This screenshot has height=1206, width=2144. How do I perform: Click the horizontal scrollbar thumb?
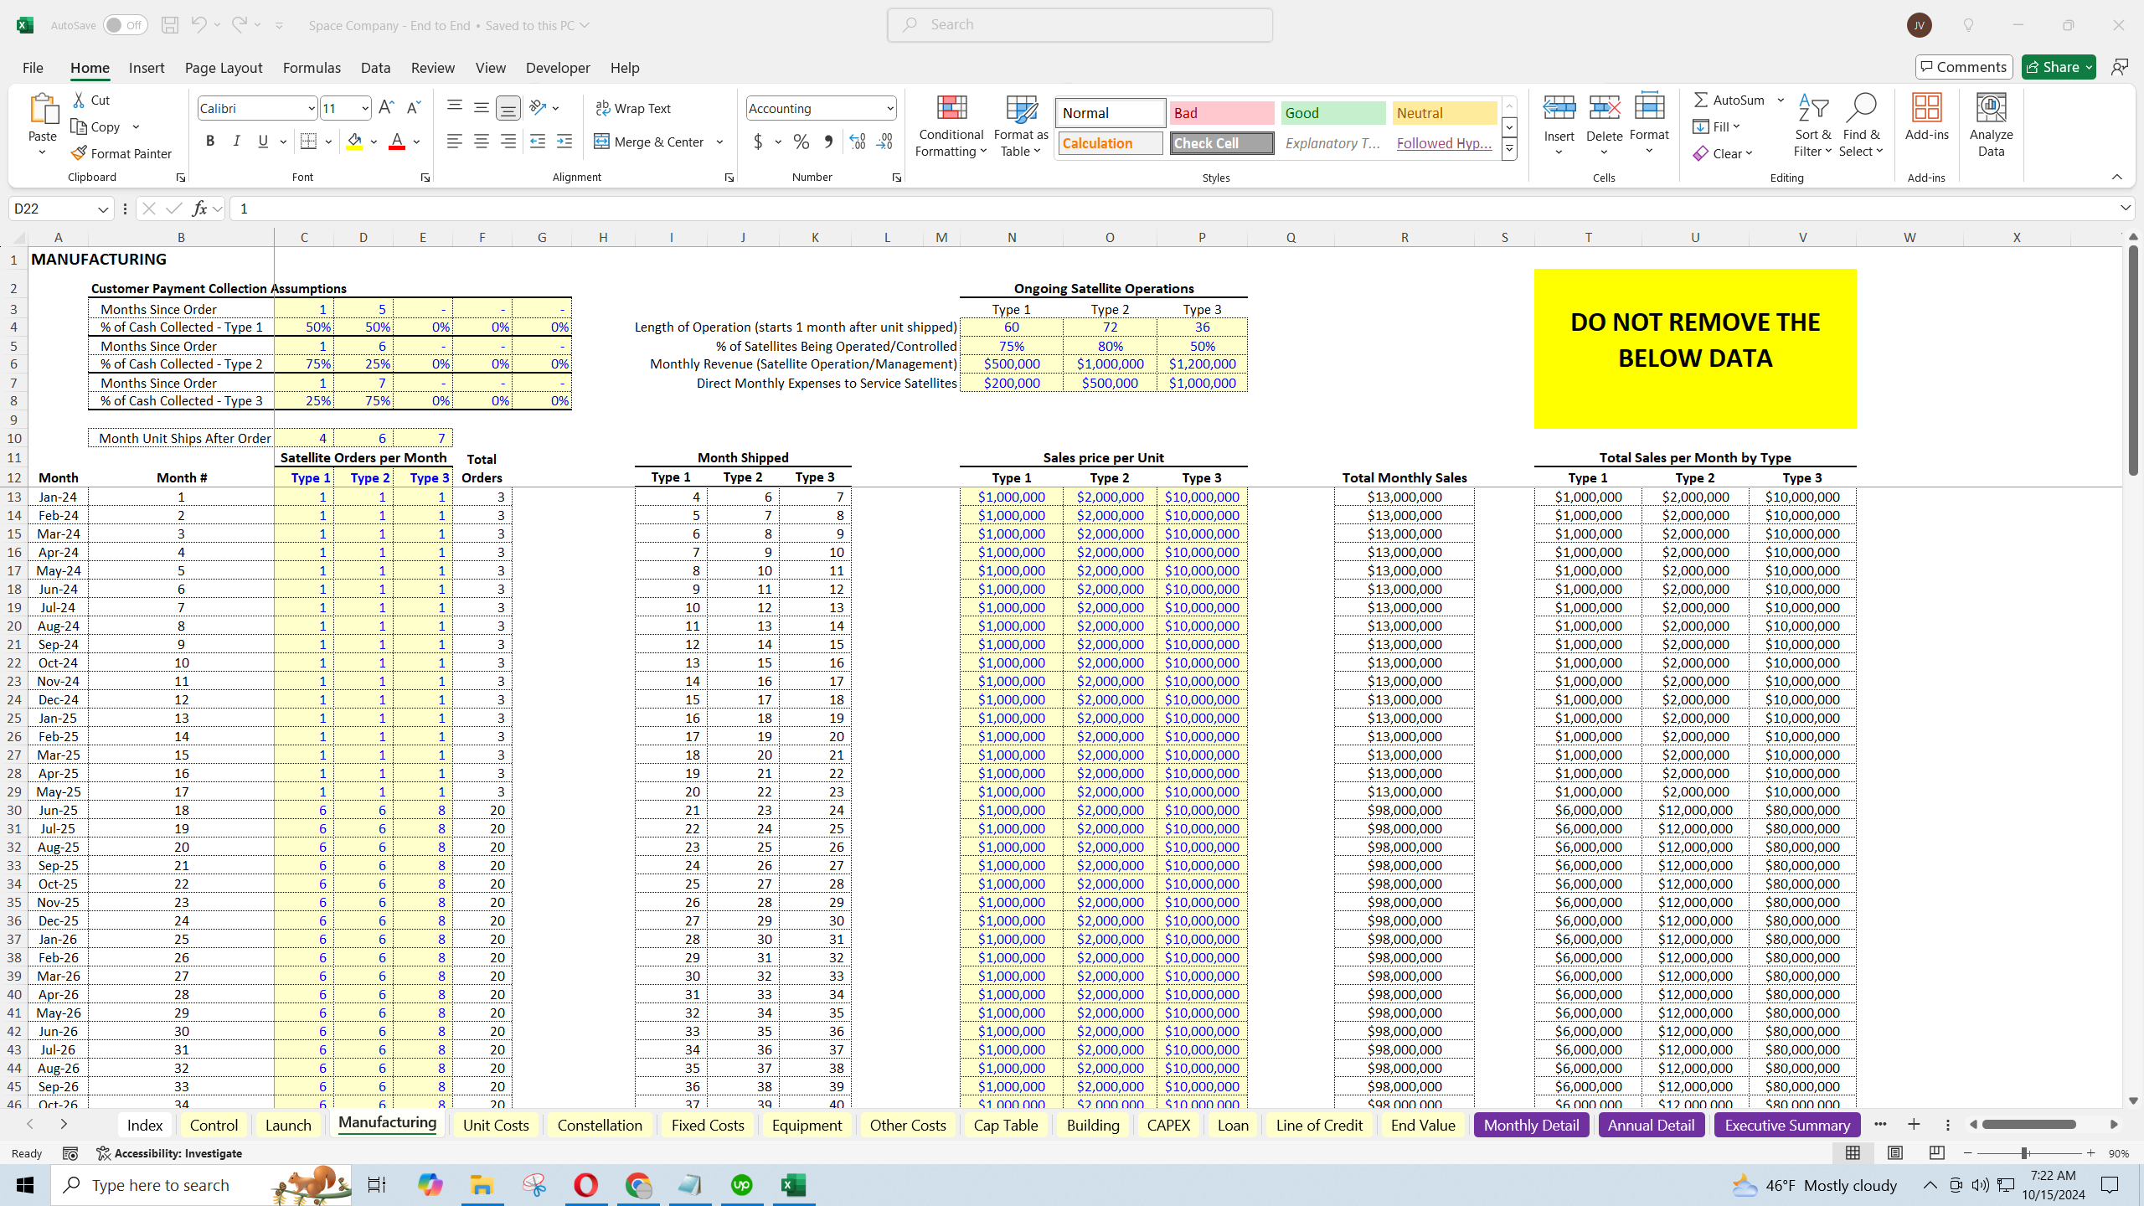click(x=2029, y=1124)
